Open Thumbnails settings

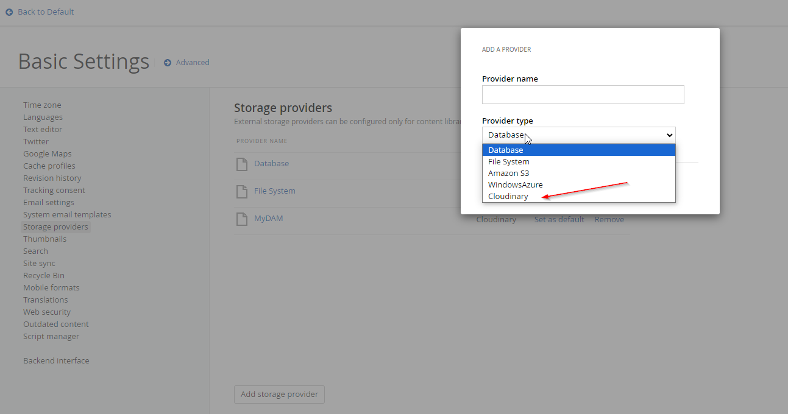point(45,239)
